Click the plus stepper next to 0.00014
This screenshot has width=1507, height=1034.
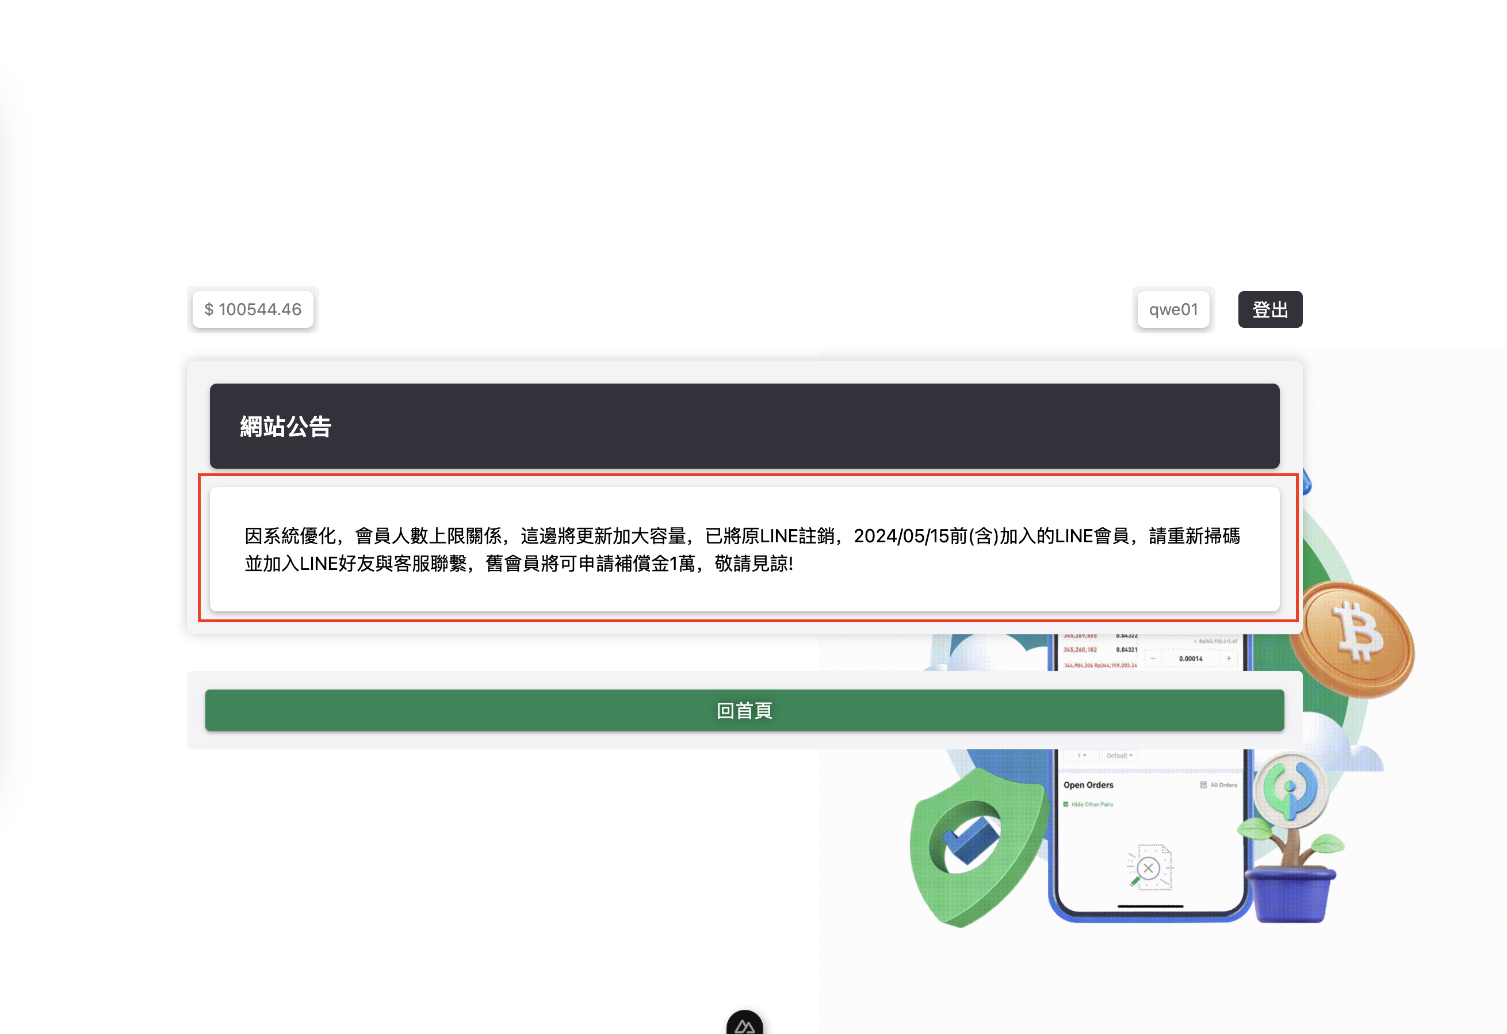point(1228,658)
